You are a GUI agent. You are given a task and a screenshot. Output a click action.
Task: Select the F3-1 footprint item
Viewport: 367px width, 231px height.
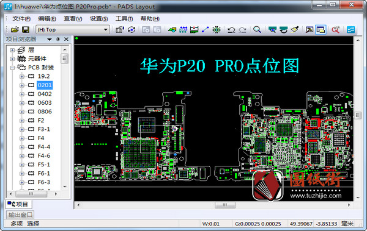(44, 129)
